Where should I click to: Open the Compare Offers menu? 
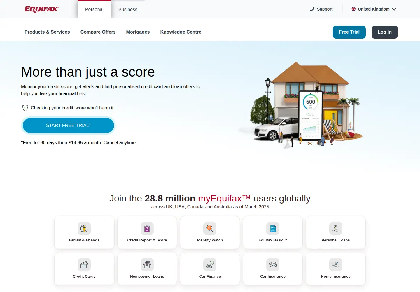(98, 32)
